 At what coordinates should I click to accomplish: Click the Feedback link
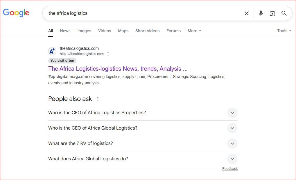click(230, 169)
